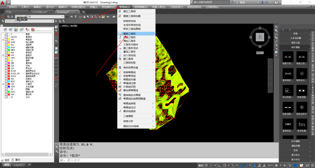Click the undo arrow in toolbar
This screenshot has height=168, width=315.
tap(108, 17)
